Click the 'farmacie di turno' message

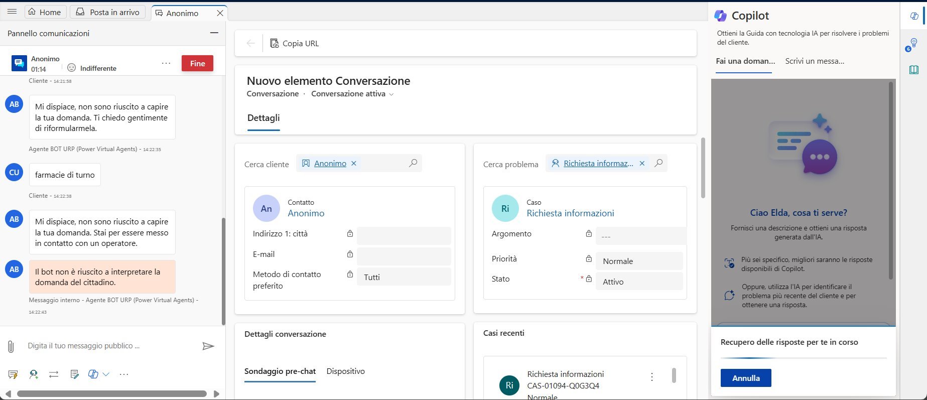(x=65, y=175)
